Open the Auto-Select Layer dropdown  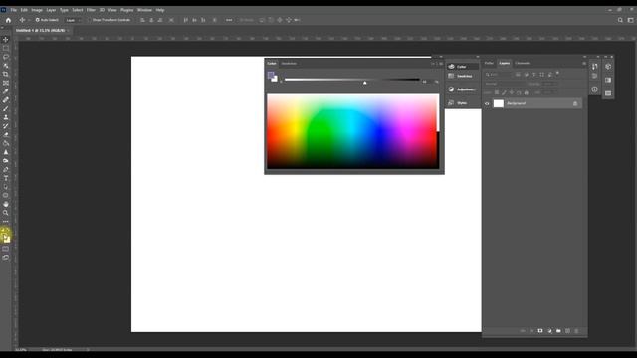(73, 20)
